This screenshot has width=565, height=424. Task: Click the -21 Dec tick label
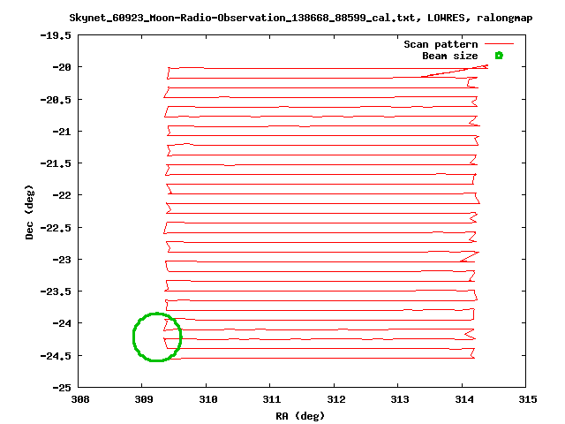tap(62, 132)
